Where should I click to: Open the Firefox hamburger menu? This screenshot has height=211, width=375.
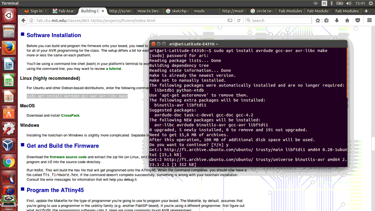click(369, 21)
